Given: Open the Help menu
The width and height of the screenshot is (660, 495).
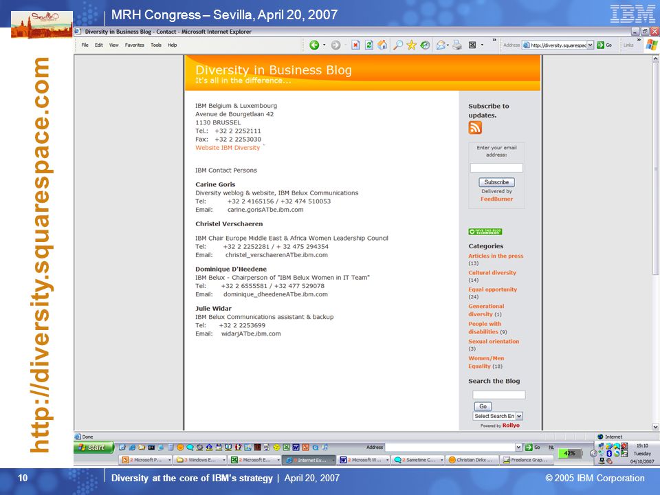Looking at the screenshot, I should (x=173, y=45).
